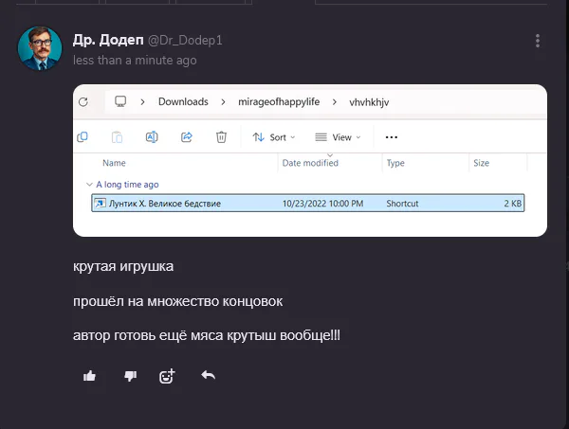Expand the chevron before vhvhkhjv in breadcrumb
Viewport: 569px width, 429px height.
point(335,102)
